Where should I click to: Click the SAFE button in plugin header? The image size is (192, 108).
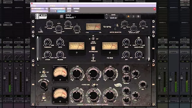coord(69,11)
